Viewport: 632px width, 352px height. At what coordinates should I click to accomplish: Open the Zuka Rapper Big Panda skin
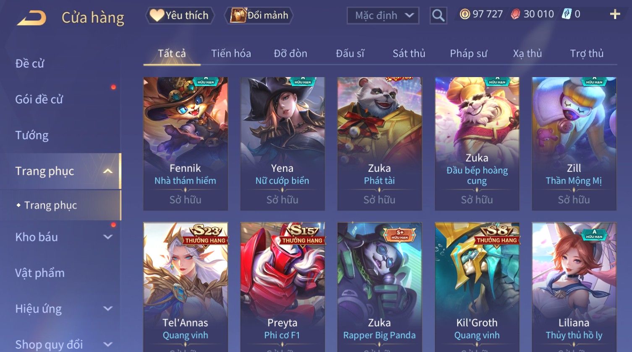(x=379, y=287)
